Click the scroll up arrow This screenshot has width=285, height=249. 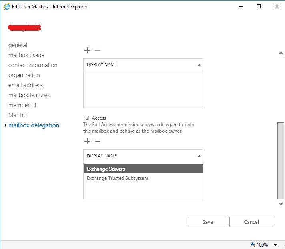tap(281, 53)
